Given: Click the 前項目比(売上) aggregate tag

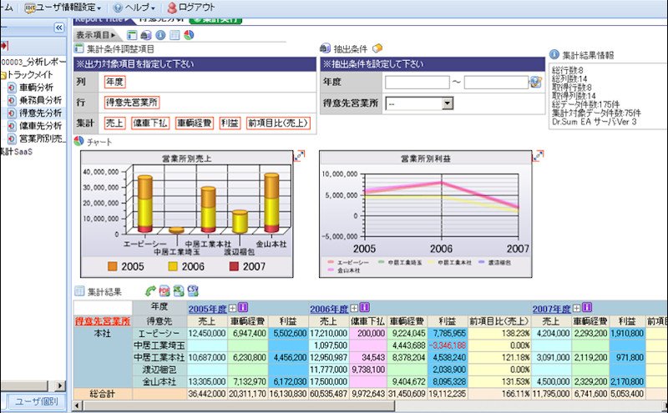Looking at the screenshot, I should pos(278,123).
